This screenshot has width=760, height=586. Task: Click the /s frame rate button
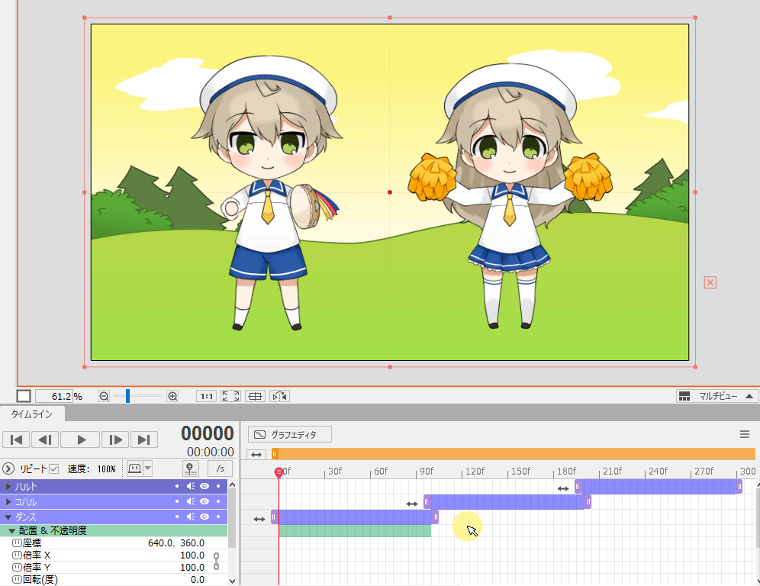(x=220, y=468)
